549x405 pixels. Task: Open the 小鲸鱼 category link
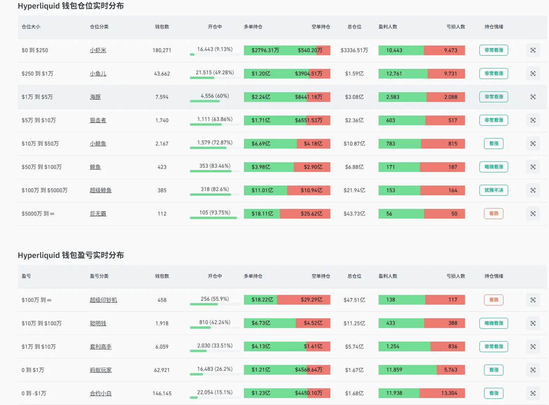[x=98, y=144]
